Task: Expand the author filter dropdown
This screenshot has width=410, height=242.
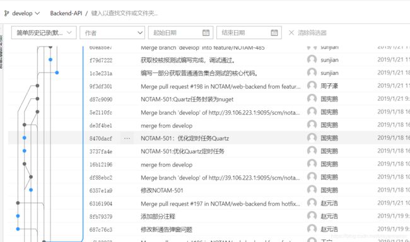Action: [112, 33]
